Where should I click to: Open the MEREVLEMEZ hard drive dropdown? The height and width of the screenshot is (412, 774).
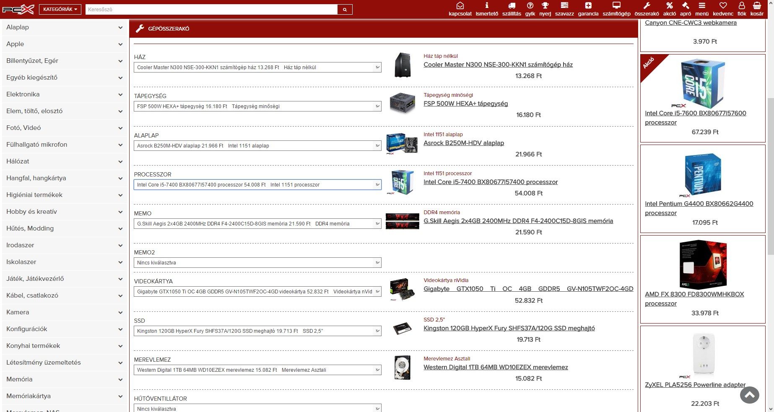257,370
